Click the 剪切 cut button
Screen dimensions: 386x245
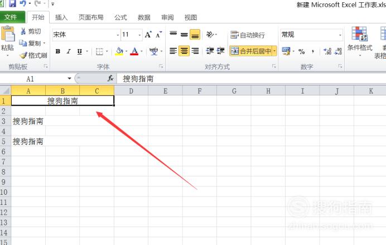tap(31, 31)
